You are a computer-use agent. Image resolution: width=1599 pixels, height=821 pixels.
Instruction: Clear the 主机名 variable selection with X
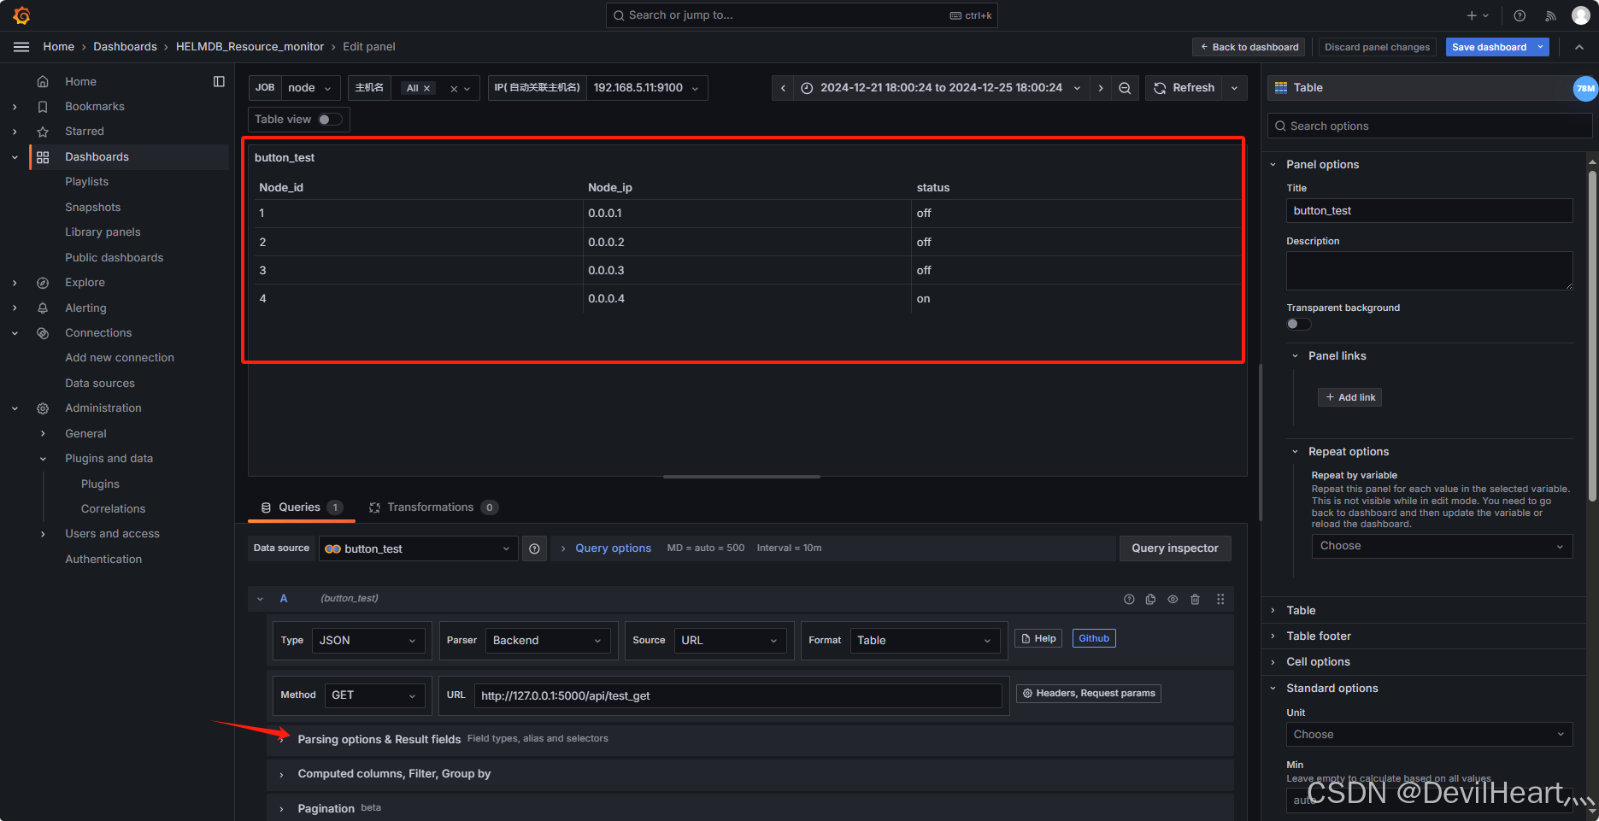pyautogui.click(x=454, y=89)
